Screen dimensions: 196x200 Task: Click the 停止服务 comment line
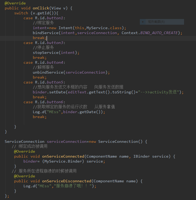(43, 48)
